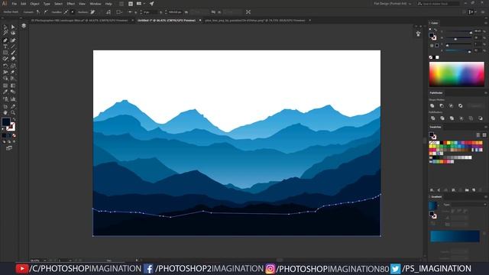Open the Swatches panel options menu

[x=486, y=128]
